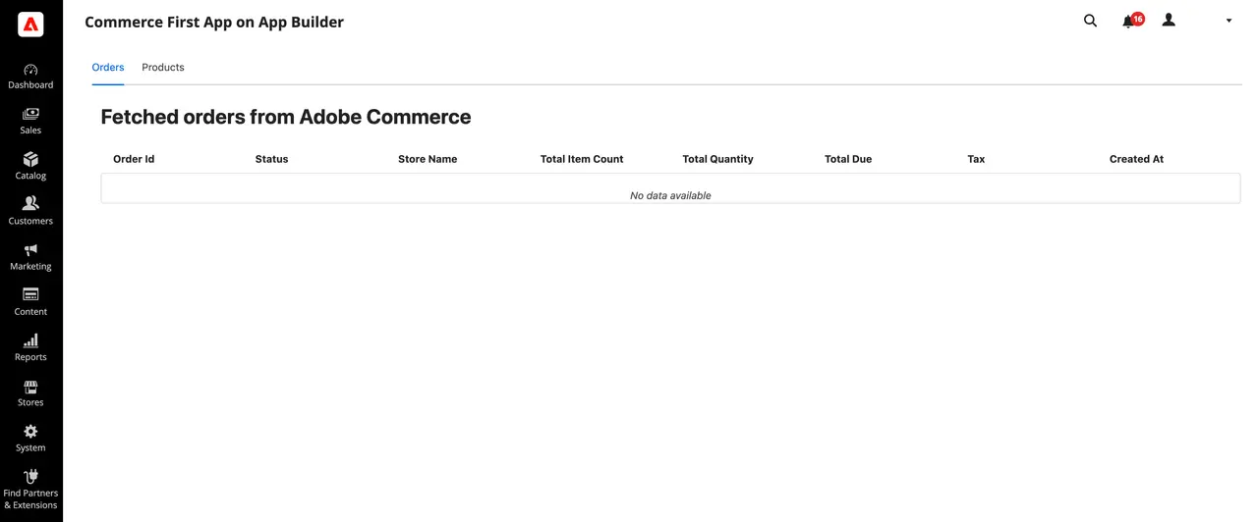This screenshot has width=1258, height=522.
Task: Click the Total Quantity column header
Action: 717,159
